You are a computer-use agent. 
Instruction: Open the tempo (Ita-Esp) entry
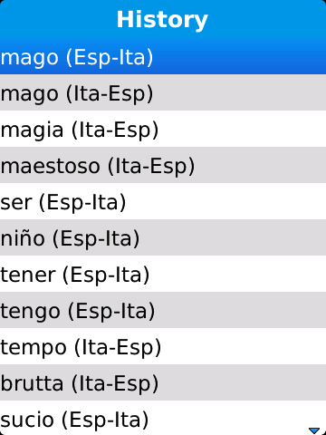163,346
